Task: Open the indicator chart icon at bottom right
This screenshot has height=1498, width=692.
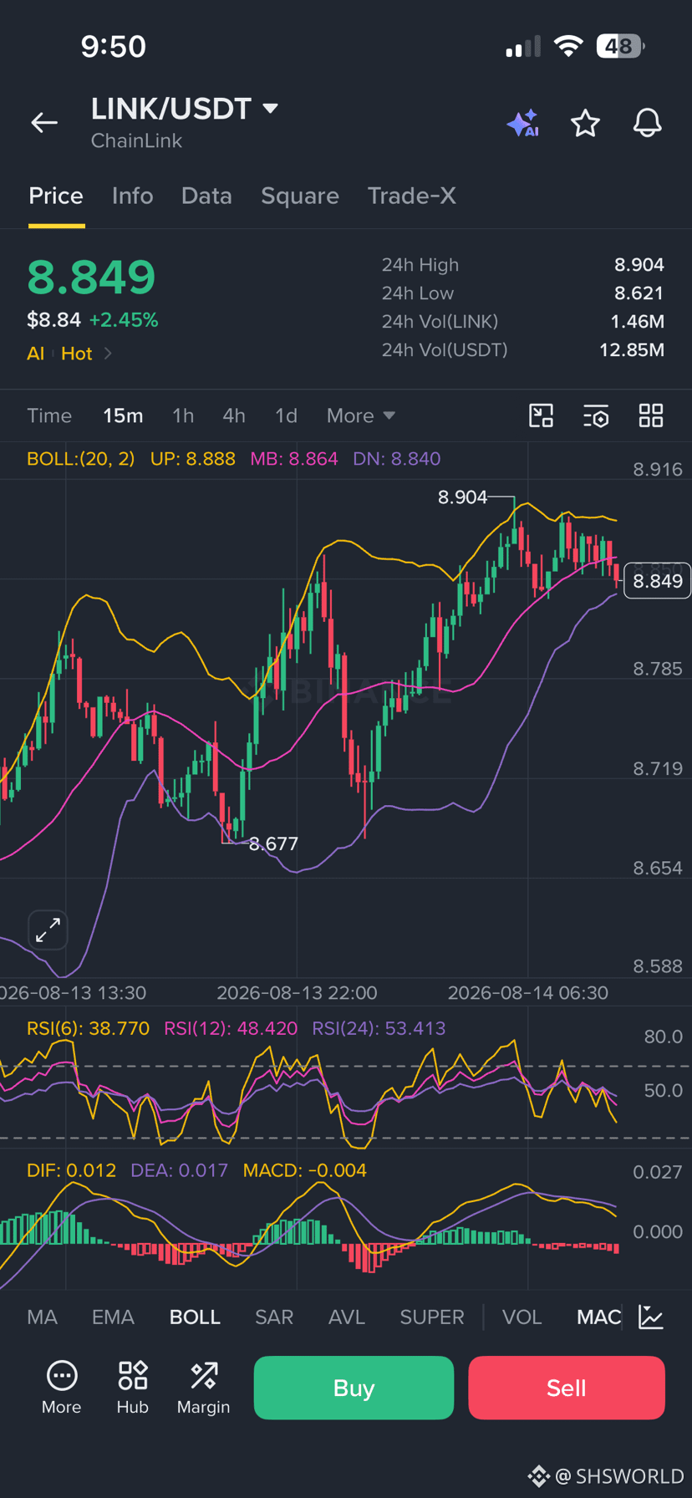Action: pos(651,1317)
